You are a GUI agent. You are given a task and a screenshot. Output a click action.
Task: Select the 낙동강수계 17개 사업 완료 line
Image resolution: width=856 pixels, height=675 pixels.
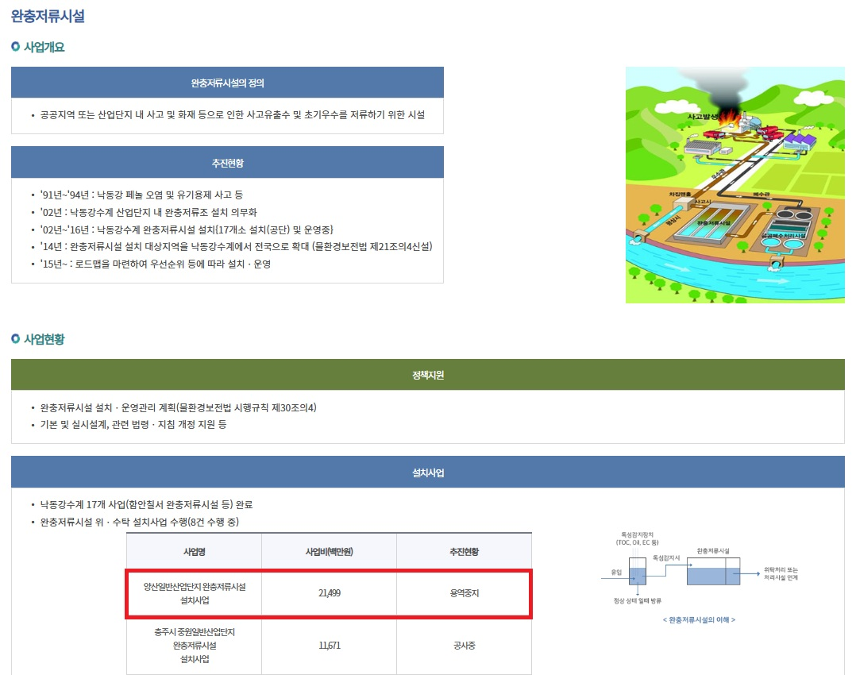point(146,504)
